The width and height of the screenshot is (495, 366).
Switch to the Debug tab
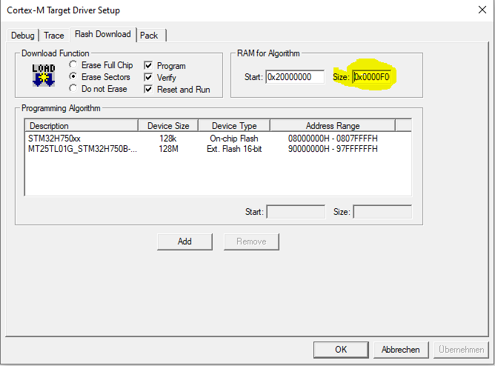23,36
